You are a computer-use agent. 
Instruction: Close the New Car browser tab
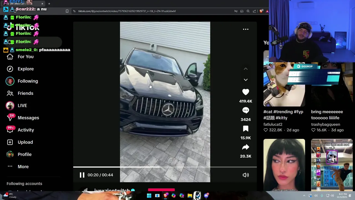42,4
